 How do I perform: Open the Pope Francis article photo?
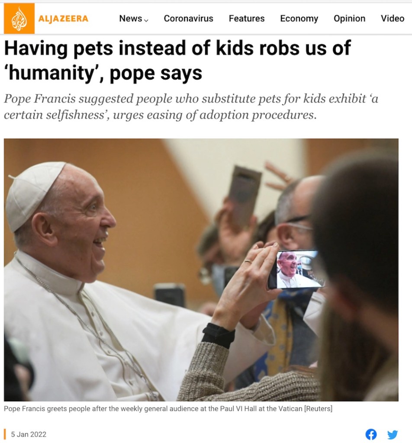point(201,270)
